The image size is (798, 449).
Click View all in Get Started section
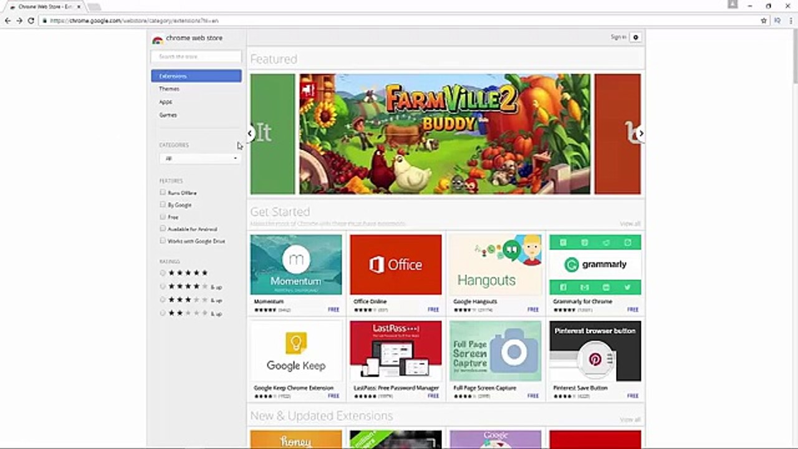point(630,223)
